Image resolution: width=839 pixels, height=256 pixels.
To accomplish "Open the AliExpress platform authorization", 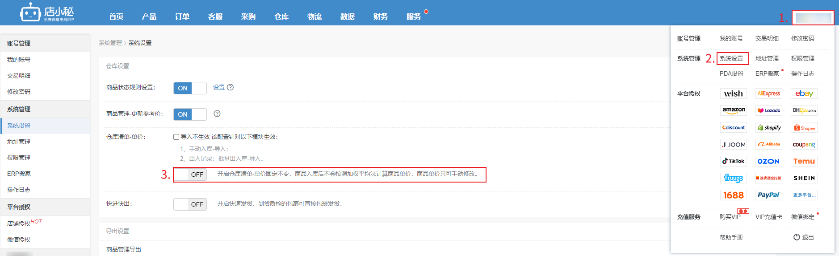I will (x=768, y=93).
